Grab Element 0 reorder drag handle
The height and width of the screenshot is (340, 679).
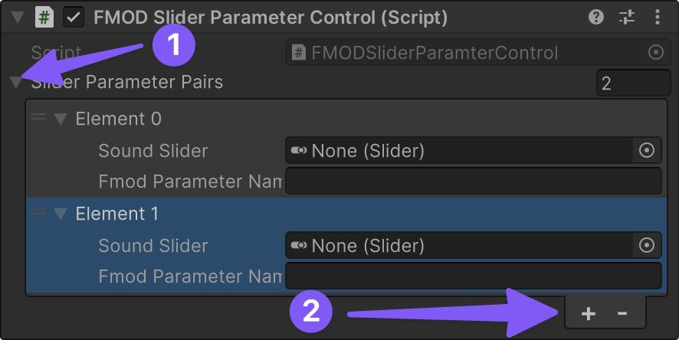point(37,118)
